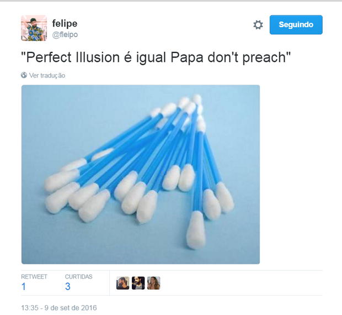This screenshot has height=315, width=342.
Task: View second liker's bearded avatar
Action: [x=138, y=283]
